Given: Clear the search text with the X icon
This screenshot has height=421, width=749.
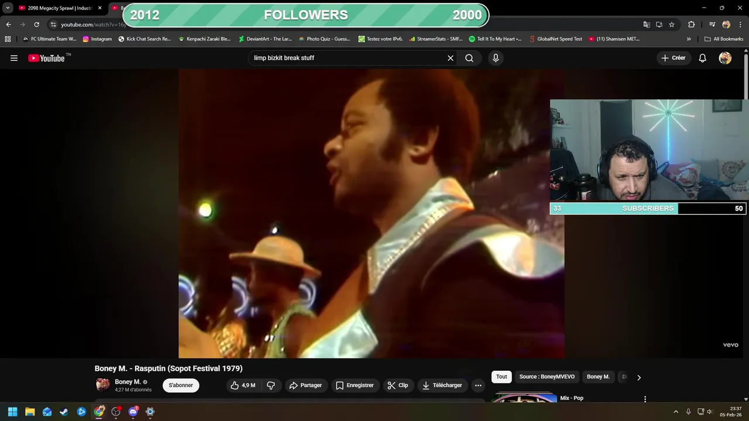Looking at the screenshot, I should coord(451,58).
